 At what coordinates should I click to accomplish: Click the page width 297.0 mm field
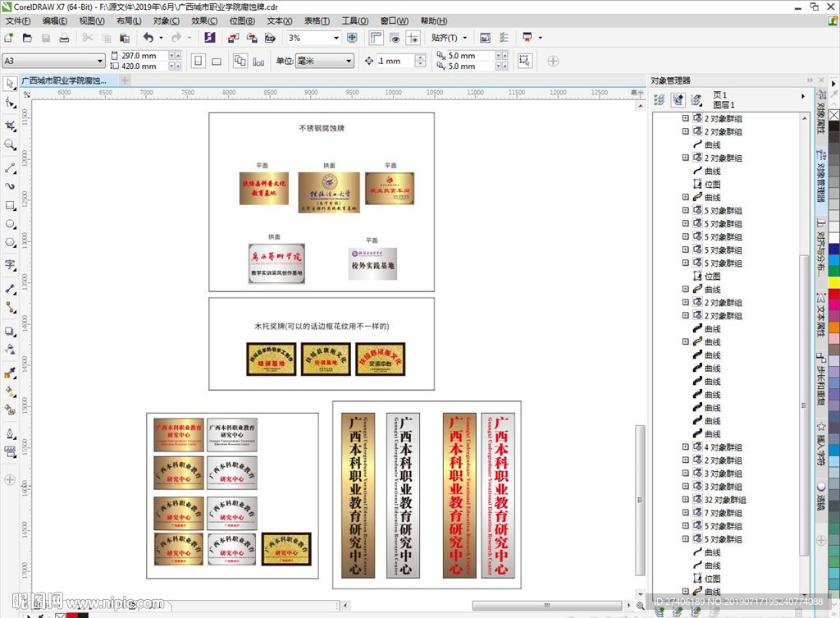139,56
